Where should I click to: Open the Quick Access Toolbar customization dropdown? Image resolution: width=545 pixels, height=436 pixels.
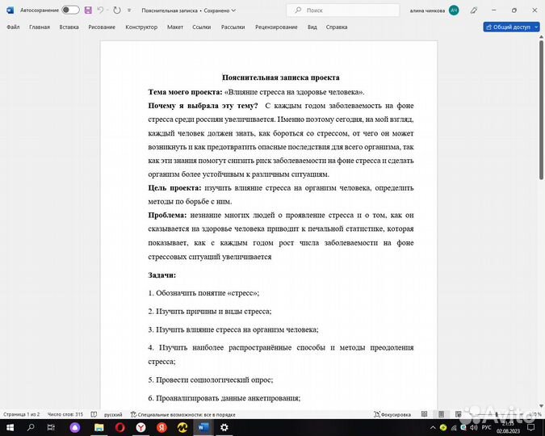(129, 10)
